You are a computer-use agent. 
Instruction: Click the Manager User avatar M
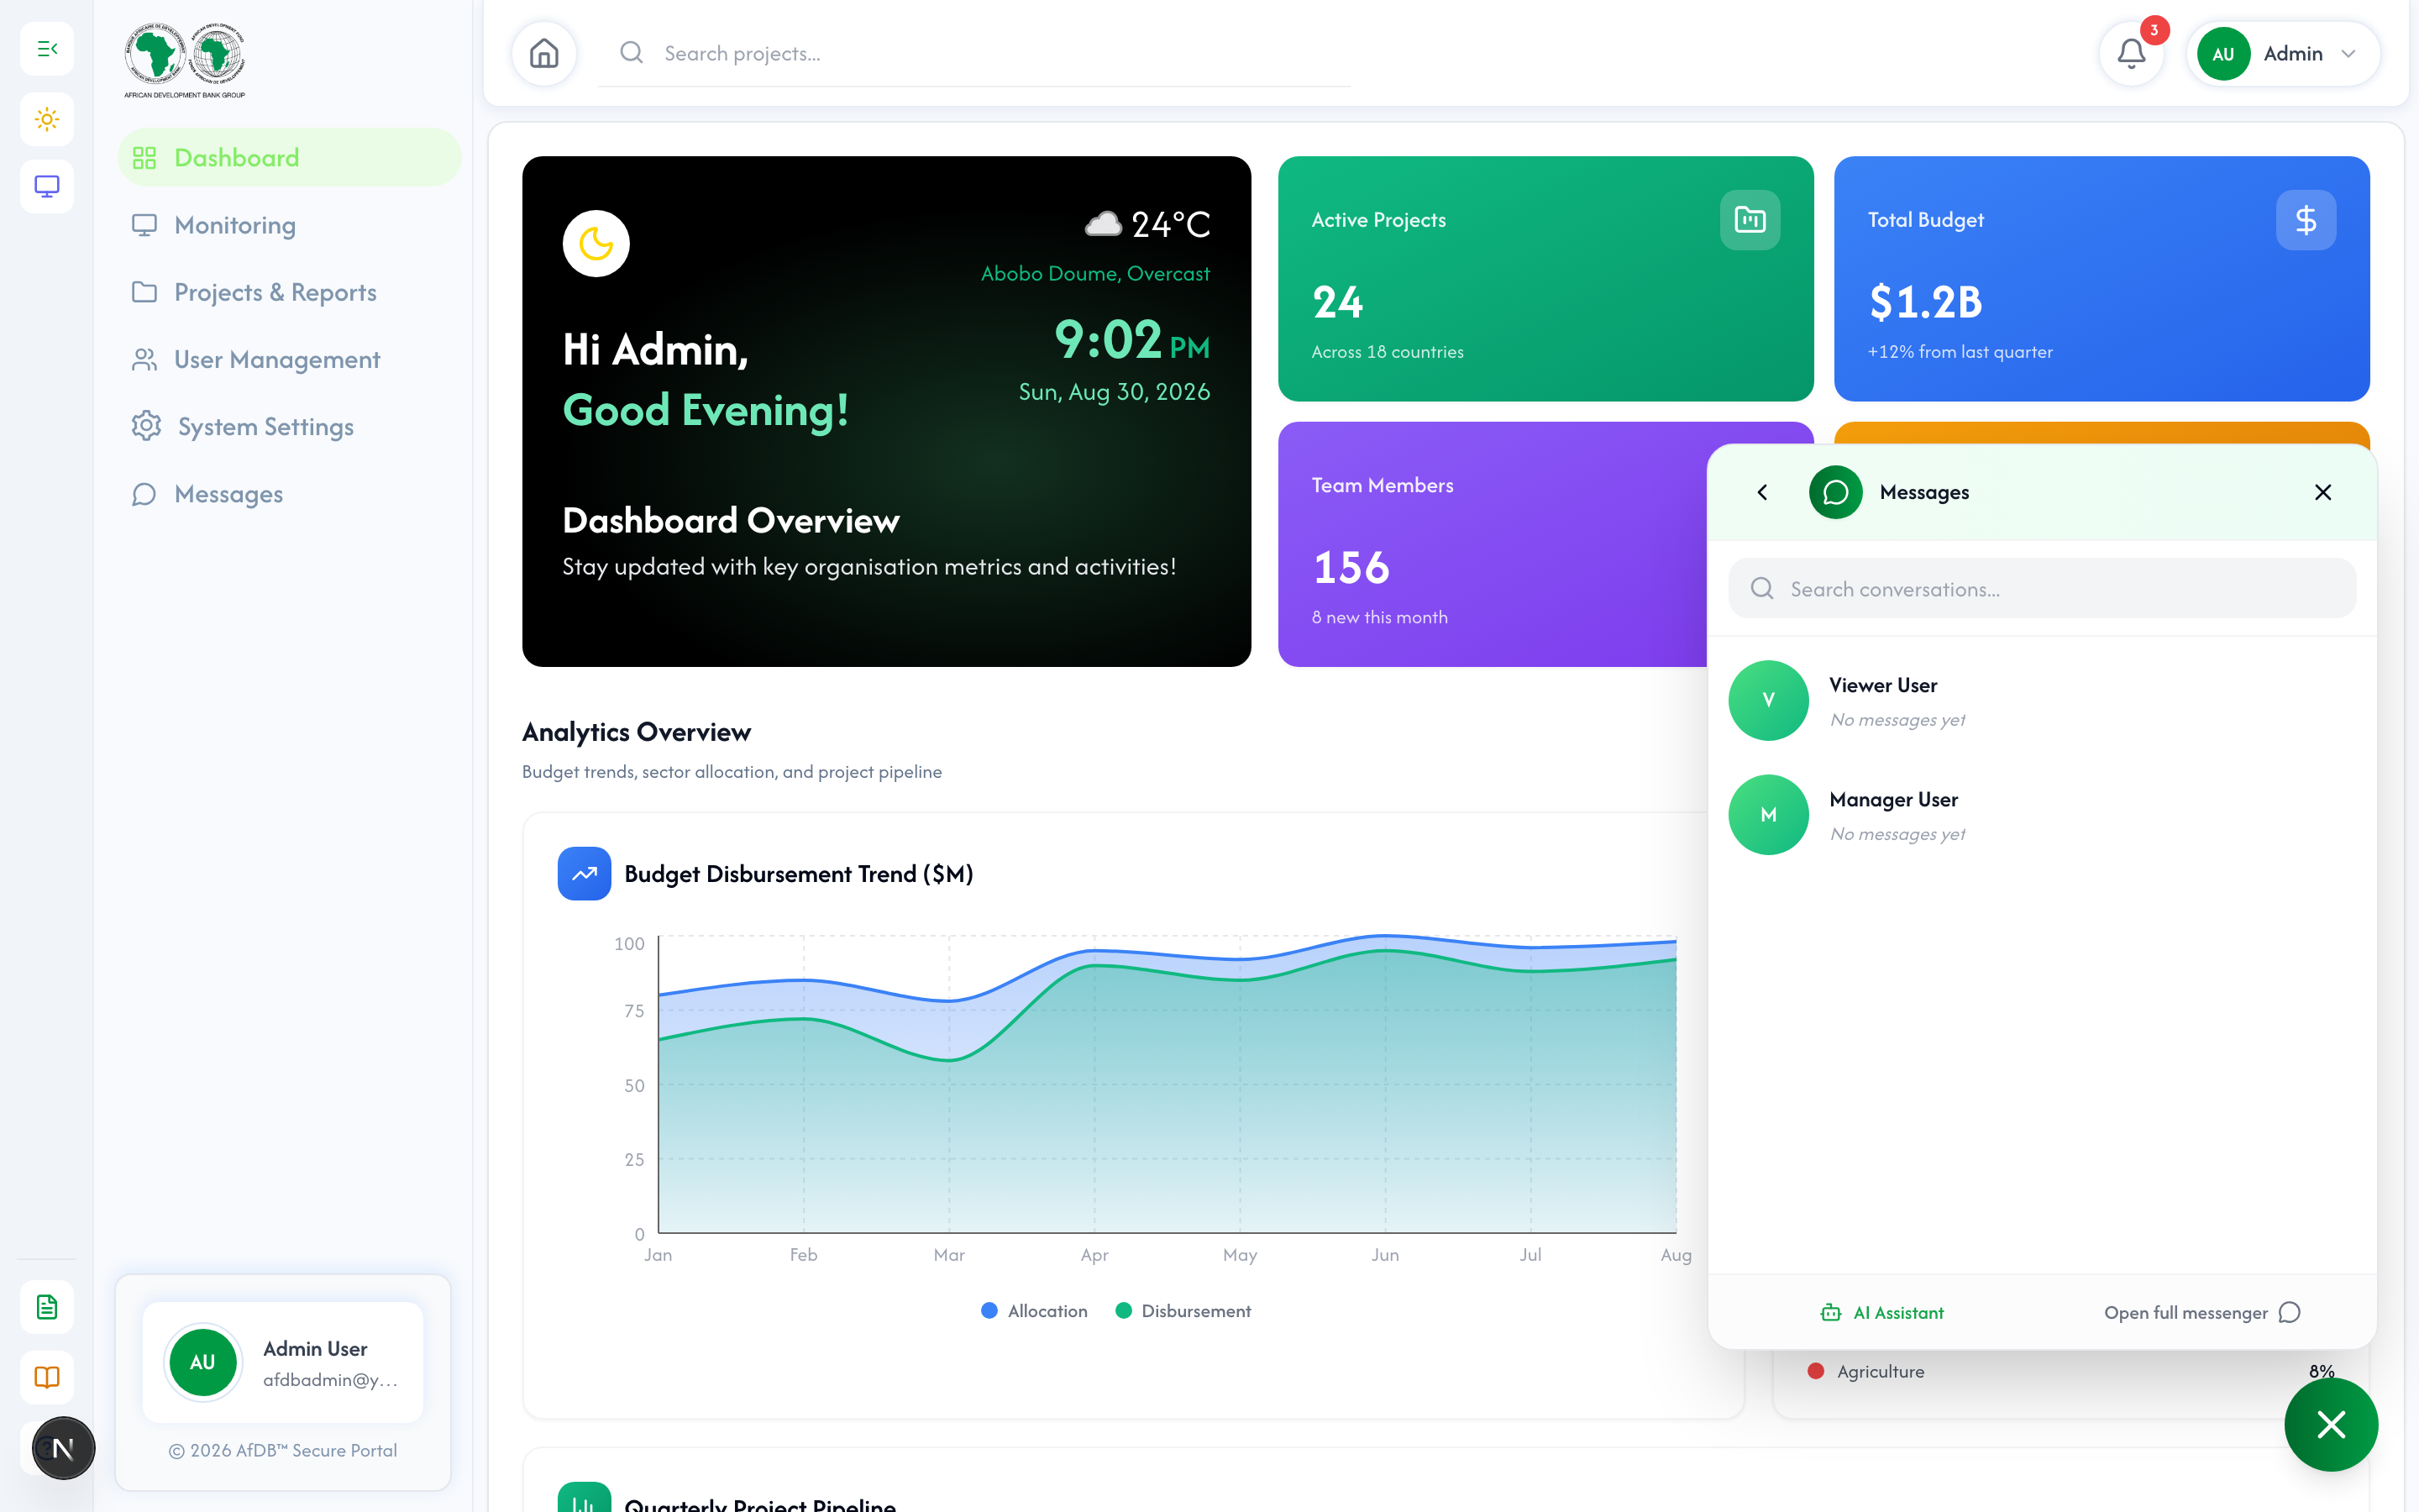(1768, 815)
